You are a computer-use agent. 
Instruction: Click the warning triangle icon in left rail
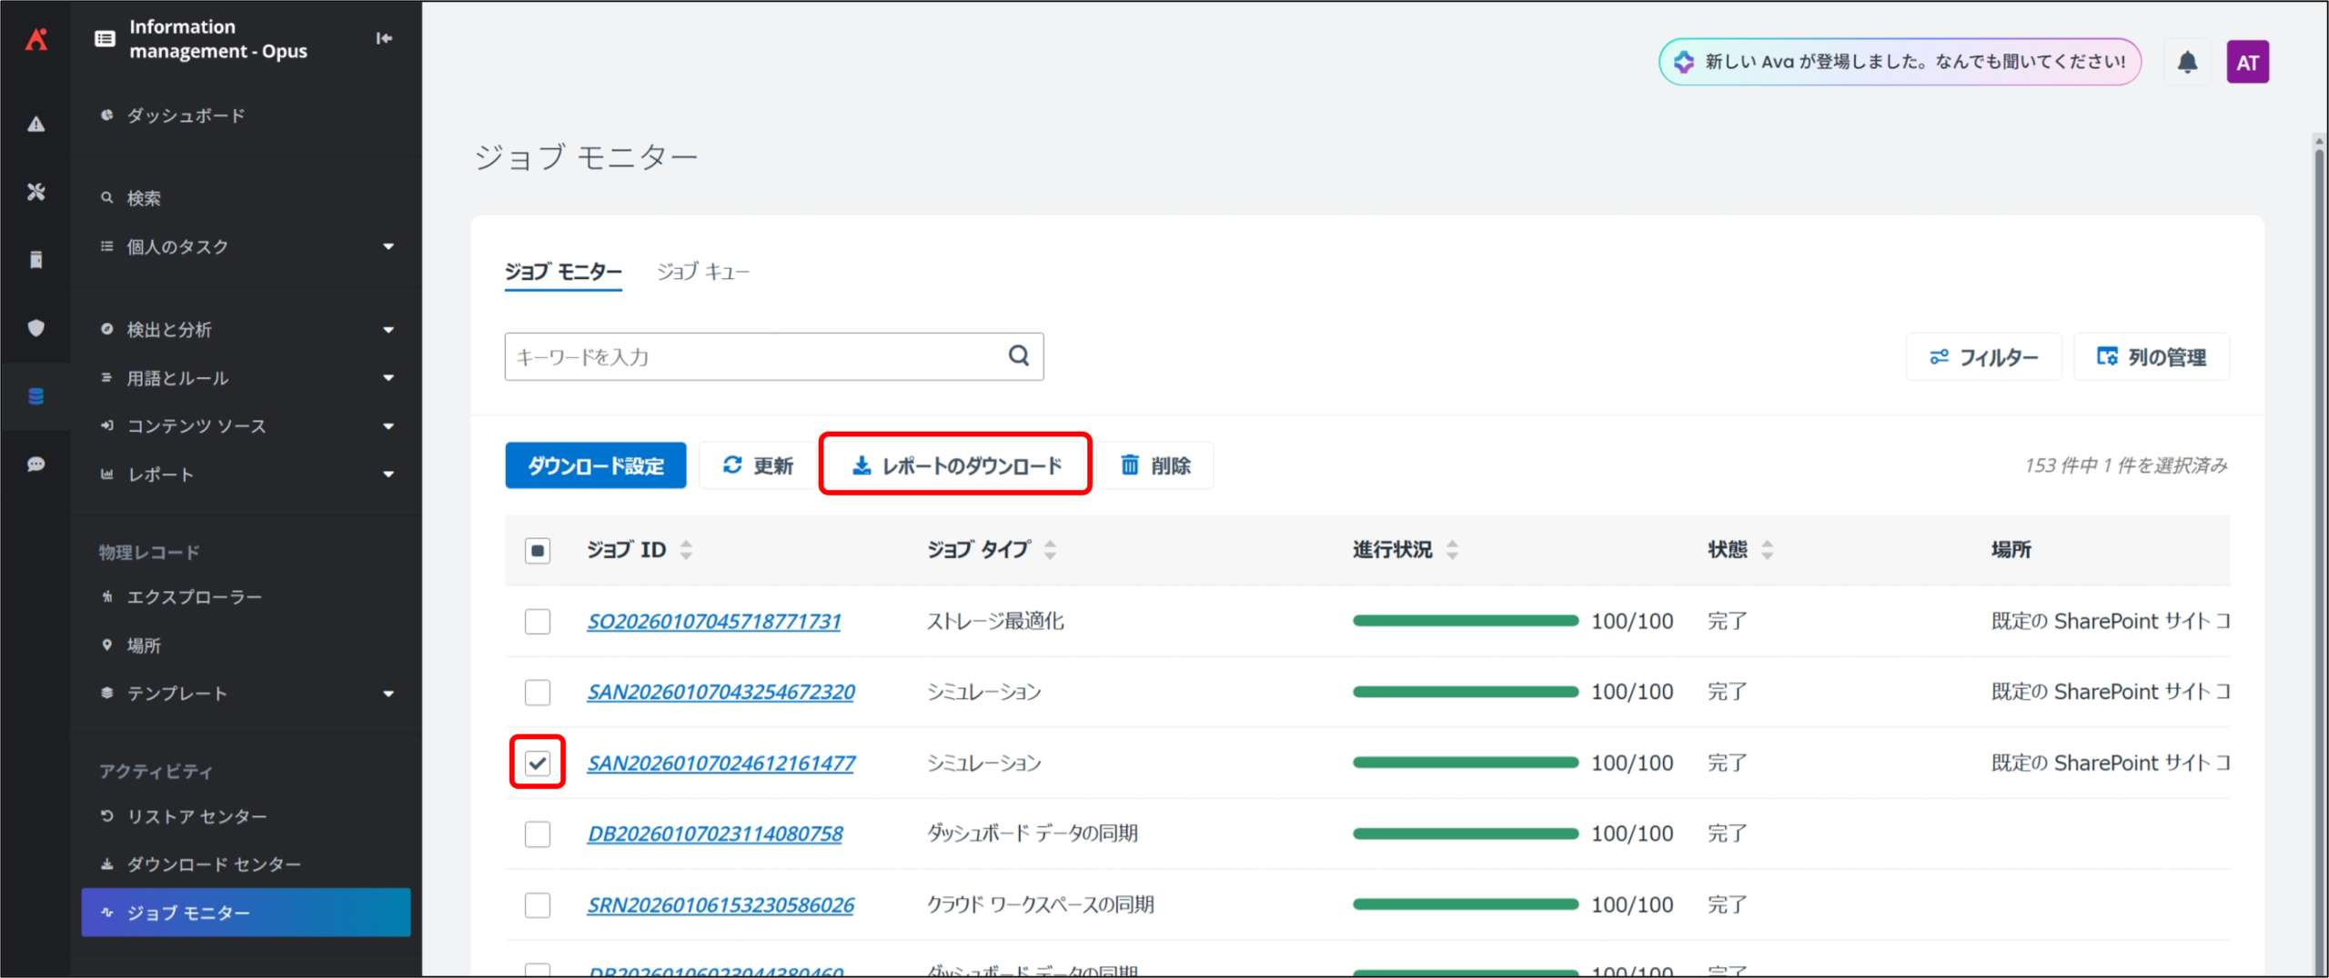click(36, 125)
